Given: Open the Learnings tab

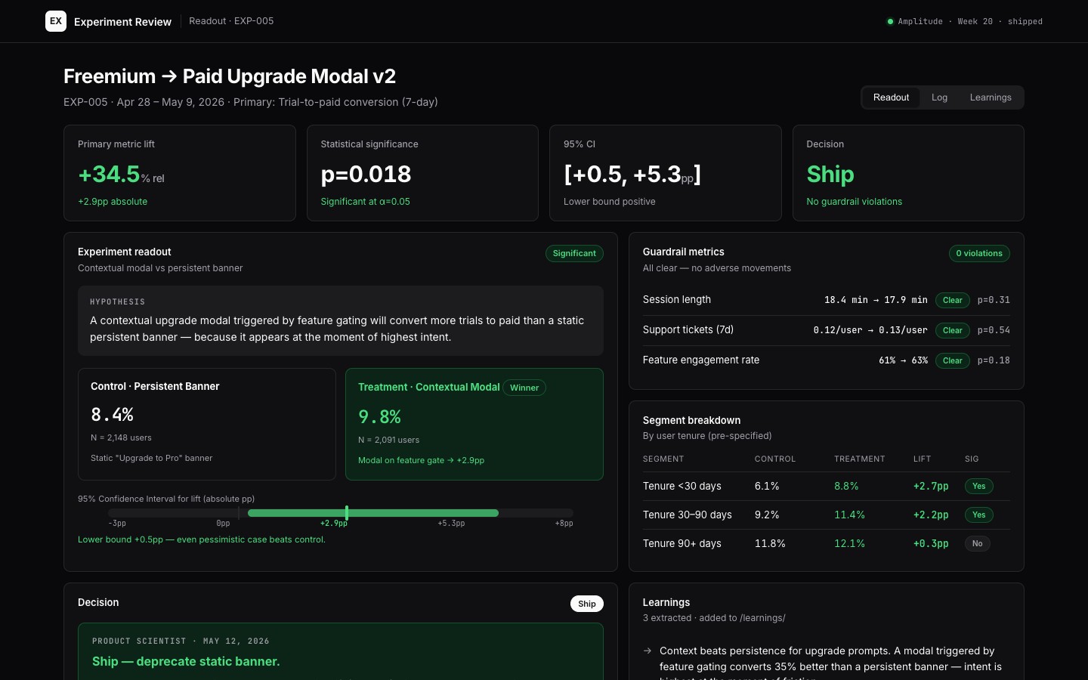Looking at the screenshot, I should click(x=991, y=97).
